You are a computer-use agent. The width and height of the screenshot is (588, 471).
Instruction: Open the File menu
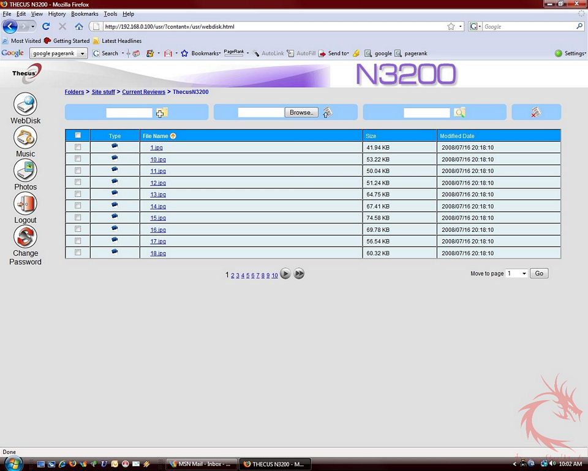click(x=7, y=14)
